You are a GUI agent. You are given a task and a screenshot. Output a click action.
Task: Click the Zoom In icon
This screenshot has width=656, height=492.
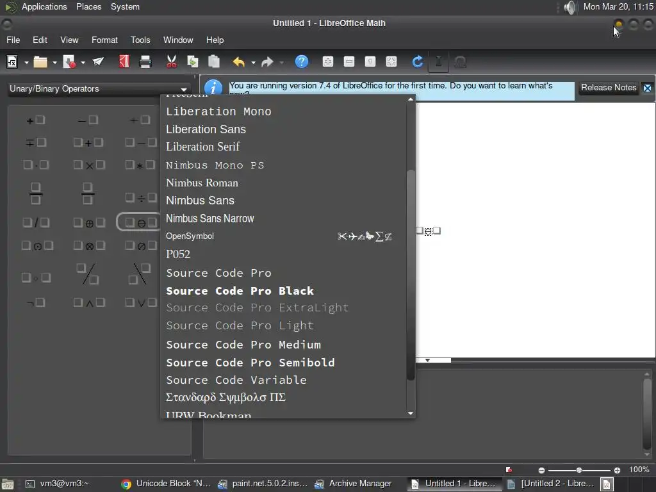(328, 62)
